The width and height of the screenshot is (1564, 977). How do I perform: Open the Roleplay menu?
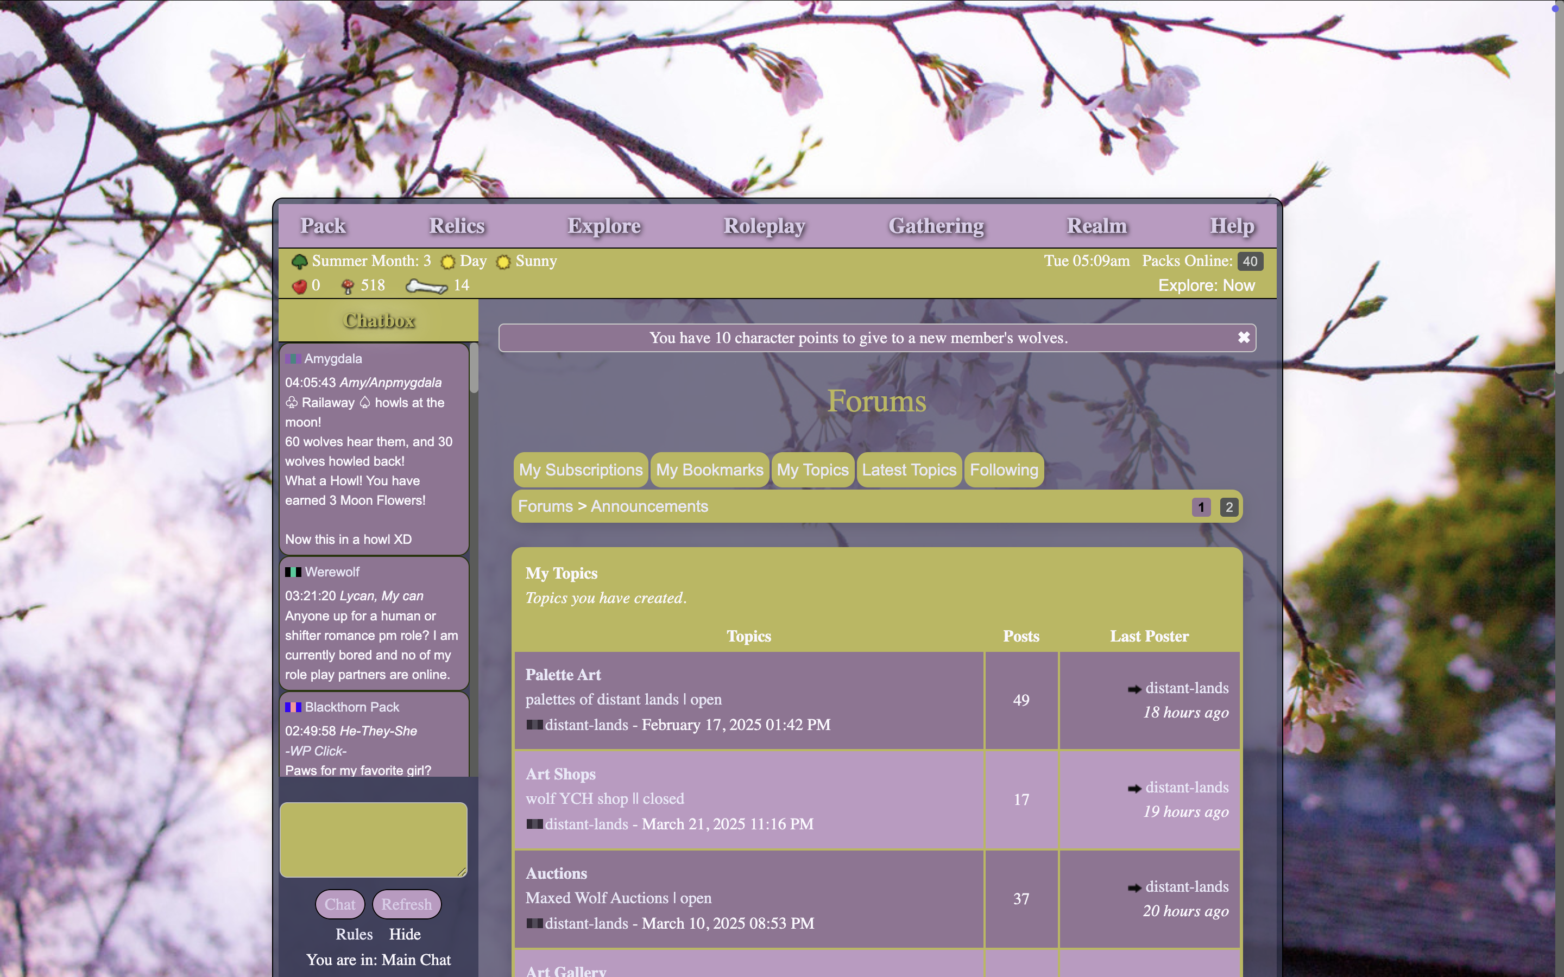[x=765, y=225]
